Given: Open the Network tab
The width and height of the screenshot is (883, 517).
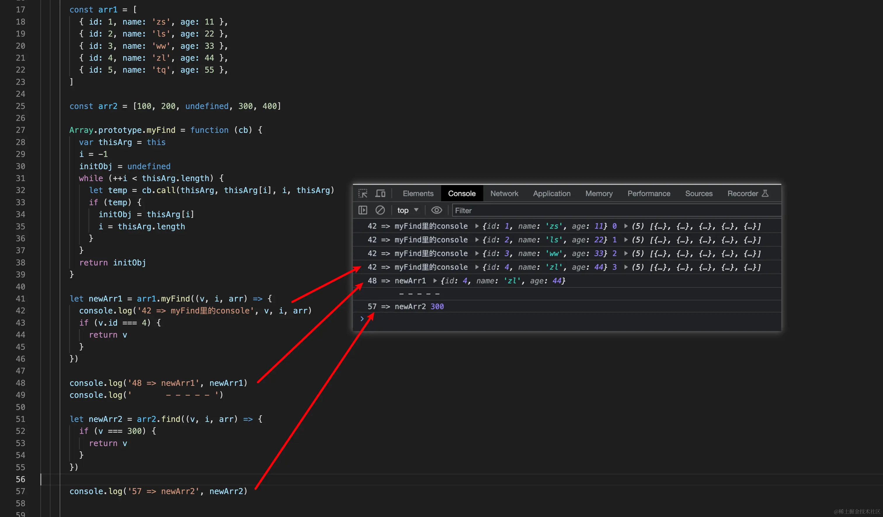Looking at the screenshot, I should click(x=504, y=193).
